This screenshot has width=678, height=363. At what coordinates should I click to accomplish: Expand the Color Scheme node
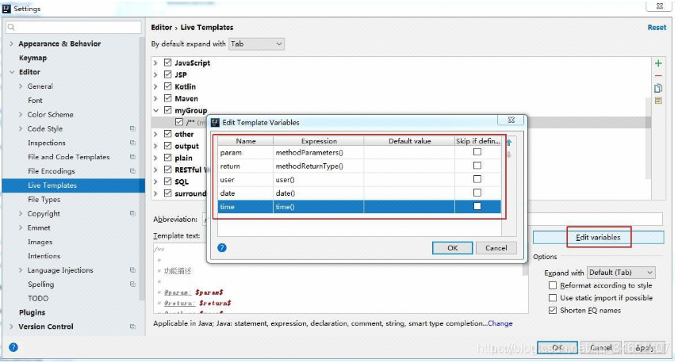(x=21, y=114)
